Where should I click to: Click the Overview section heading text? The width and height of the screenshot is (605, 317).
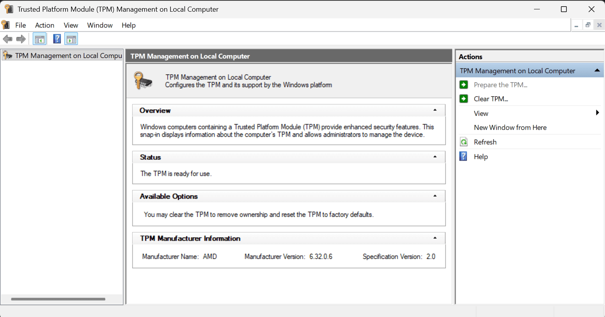click(155, 111)
